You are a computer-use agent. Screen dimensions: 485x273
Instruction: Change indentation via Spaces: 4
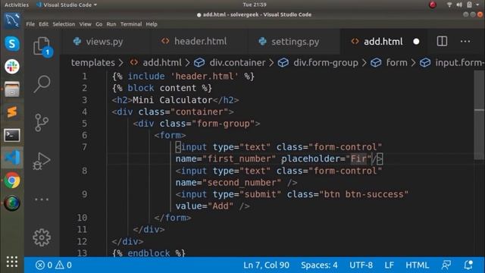coord(319,265)
